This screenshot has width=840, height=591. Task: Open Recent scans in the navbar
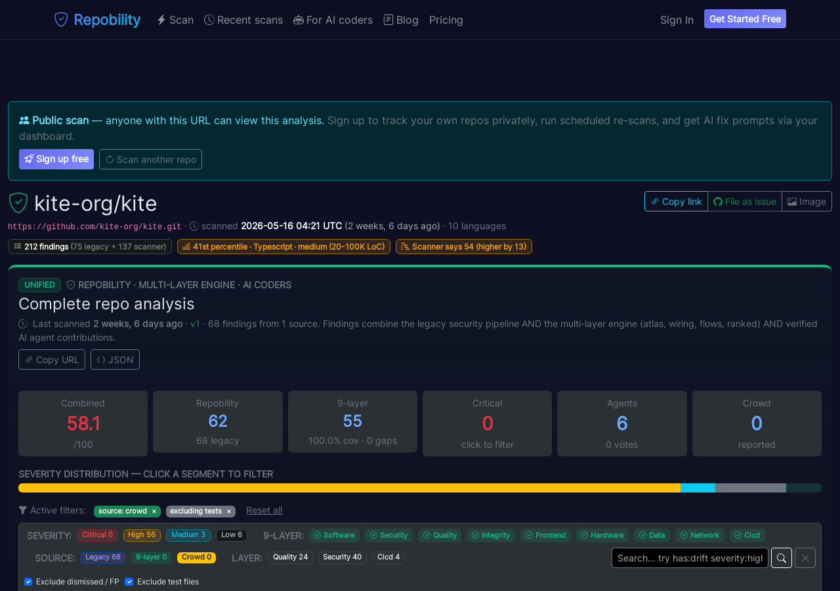pyautogui.click(x=243, y=20)
